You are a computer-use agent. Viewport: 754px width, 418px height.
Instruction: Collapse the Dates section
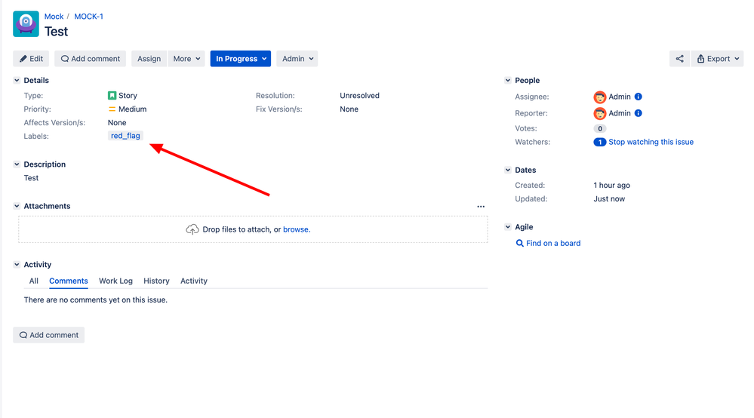click(508, 170)
